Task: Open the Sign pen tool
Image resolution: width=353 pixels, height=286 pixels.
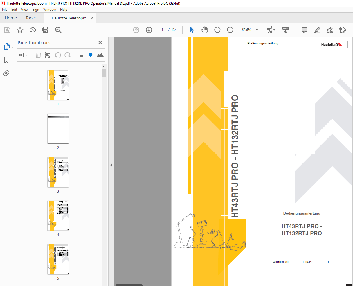Action: [330, 30]
